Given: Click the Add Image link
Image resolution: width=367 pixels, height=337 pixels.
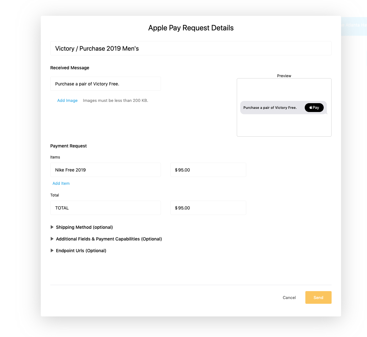Looking at the screenshot, I should 67,100.
